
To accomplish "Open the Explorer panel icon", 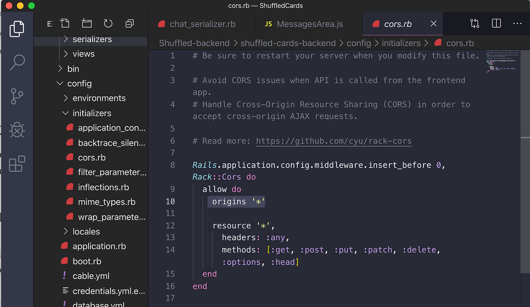I will click(16, 28).
